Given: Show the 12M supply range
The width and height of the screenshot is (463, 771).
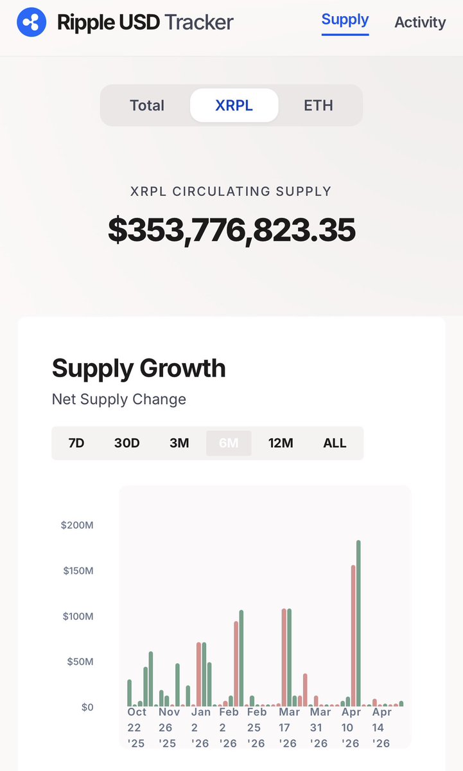Looking at the screenshot, I should (281, 443).
